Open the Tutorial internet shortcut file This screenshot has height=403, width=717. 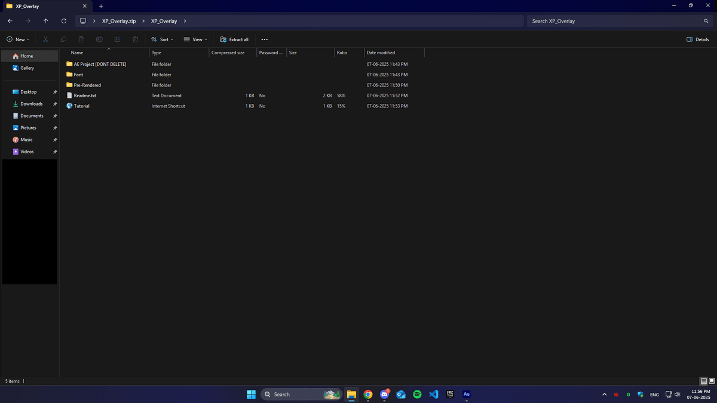81,106
